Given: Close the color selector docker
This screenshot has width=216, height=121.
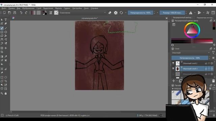Looking at the screenshot, I should (214, 21).
